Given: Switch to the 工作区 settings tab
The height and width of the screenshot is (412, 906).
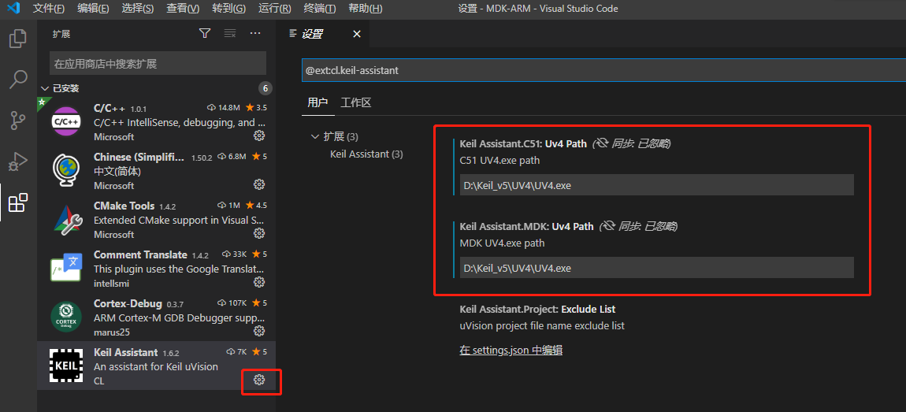Looking at the screenshot, I should tap(355, 103).
